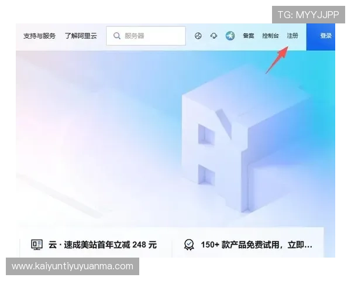Focus the 服务器 search field
Screen dimensions: 351x281
146,36
